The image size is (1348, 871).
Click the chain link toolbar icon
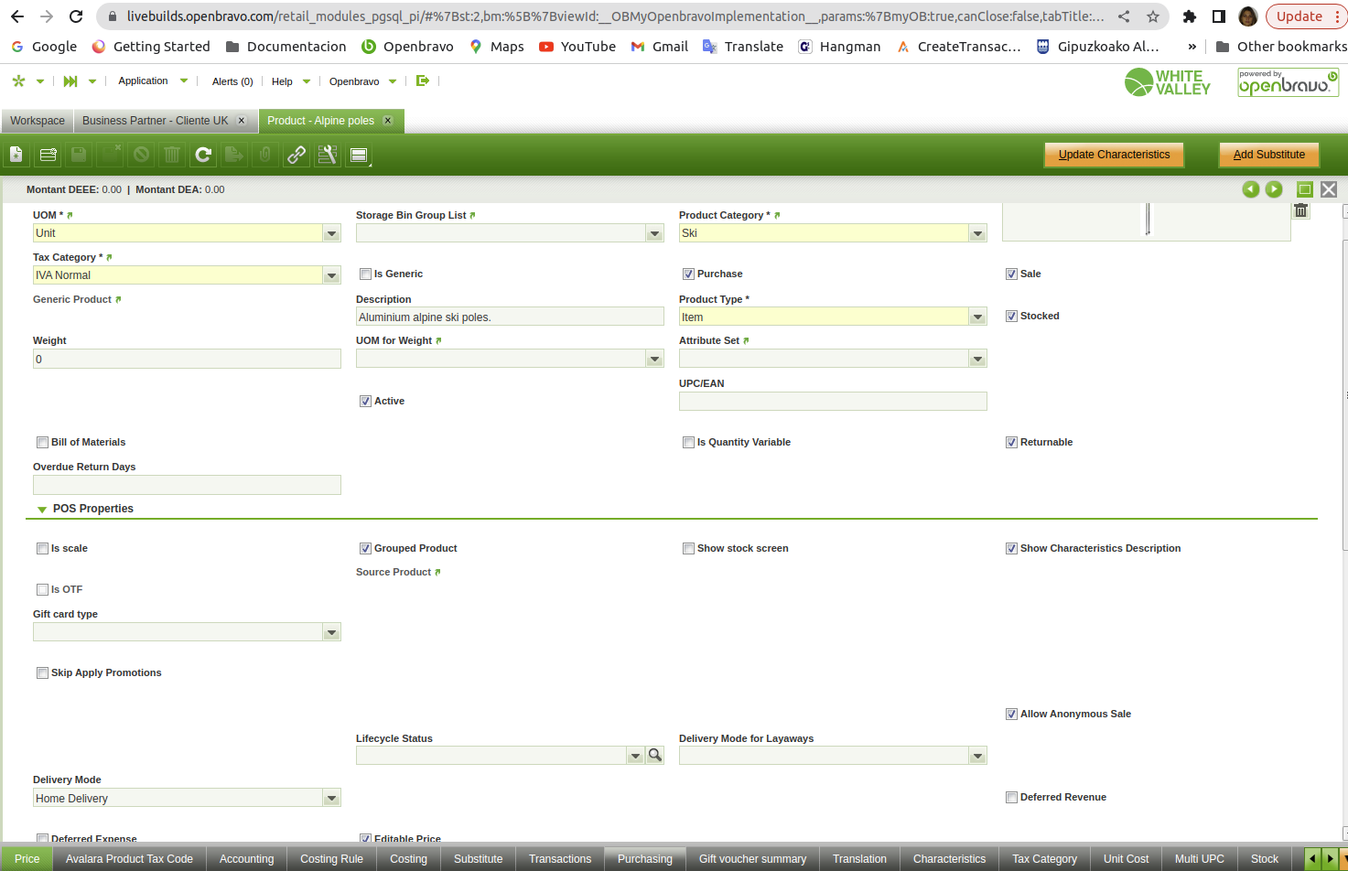click(x=297, y=156)
